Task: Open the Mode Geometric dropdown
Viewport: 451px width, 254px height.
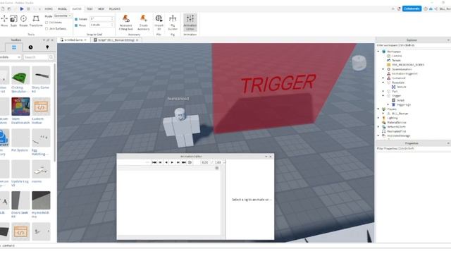Action: pyautogui.click(x=63, y=16)
